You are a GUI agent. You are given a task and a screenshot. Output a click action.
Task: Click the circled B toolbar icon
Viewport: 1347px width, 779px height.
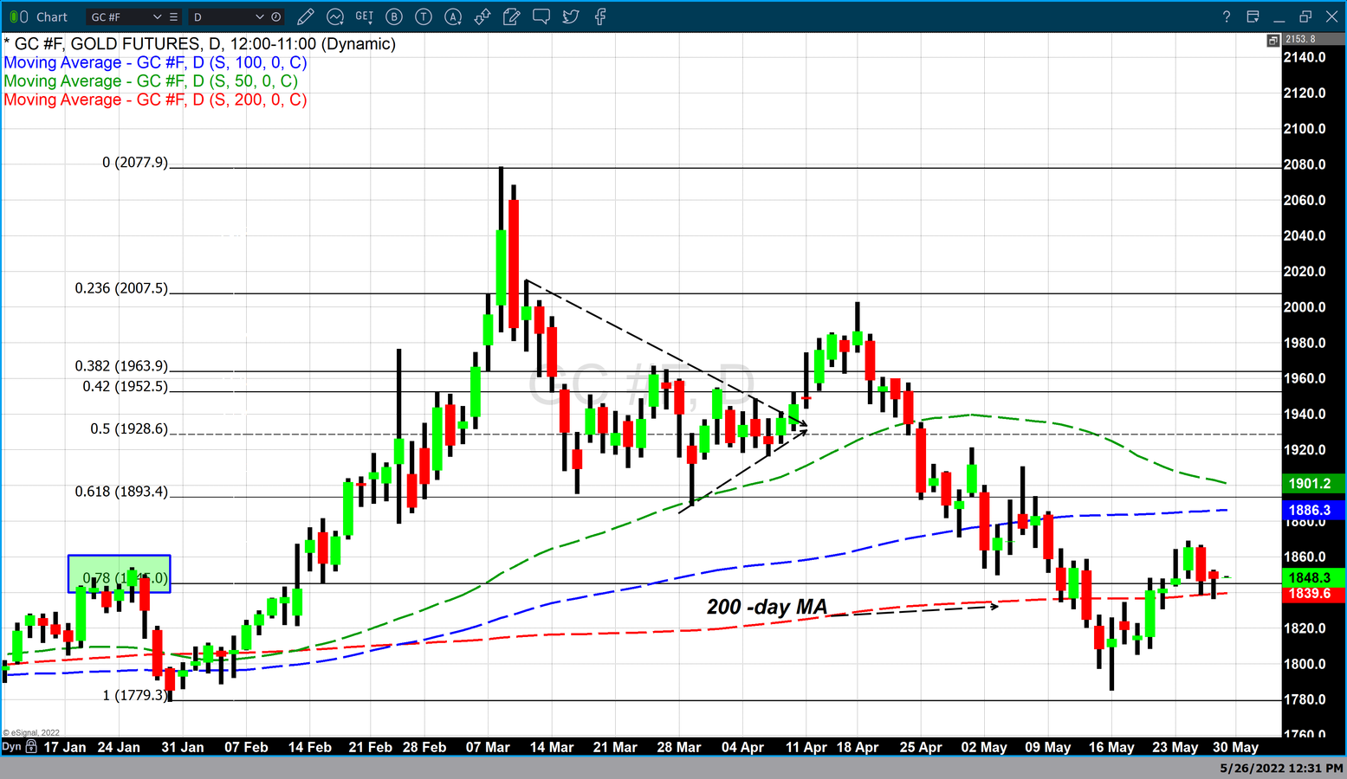(394, 16)
